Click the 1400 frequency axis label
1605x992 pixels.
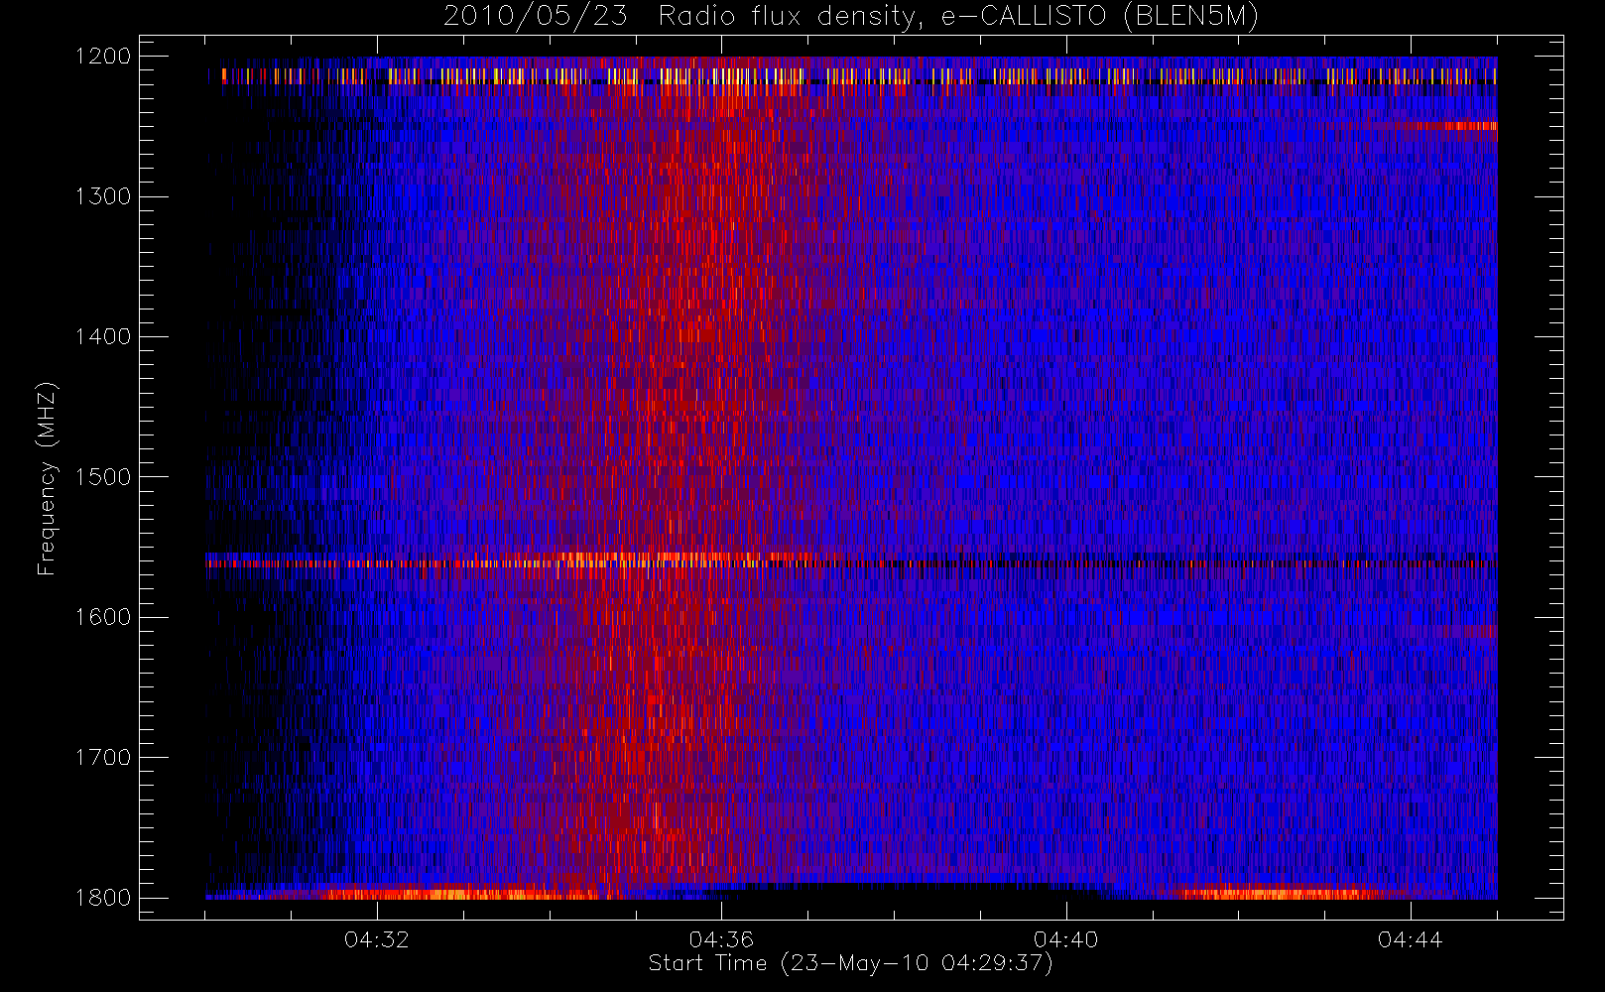pos(103,337)
